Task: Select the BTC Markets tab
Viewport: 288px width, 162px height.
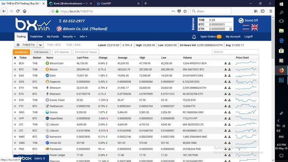Action: pos(62,52)
